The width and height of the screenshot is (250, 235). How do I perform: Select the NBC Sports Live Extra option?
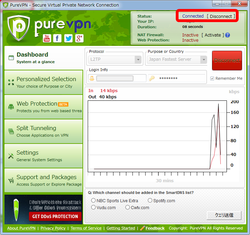(93, 200)
